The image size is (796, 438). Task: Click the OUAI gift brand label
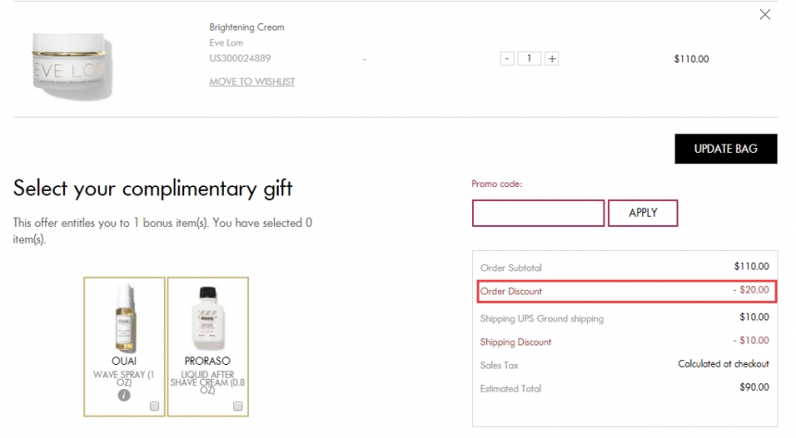(124, 360)
